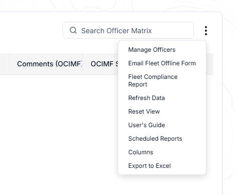Open the User's Guide menu item
Viewport: 236px width, 195px height.
coord(147,125)
